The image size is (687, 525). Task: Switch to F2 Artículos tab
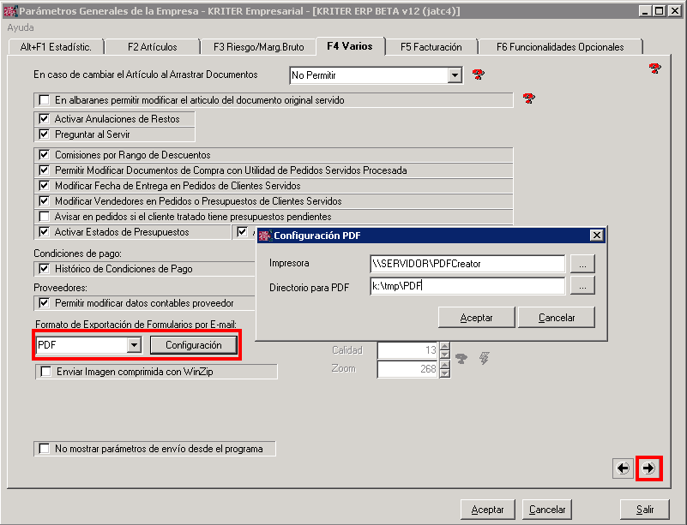point(153,47)
